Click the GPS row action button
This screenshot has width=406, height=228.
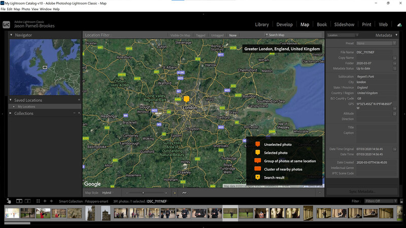(395, 108)
